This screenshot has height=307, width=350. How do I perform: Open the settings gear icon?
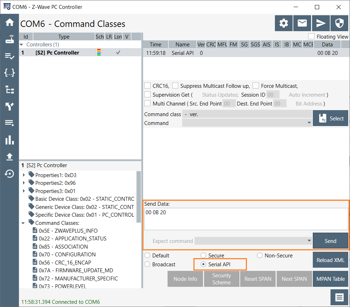pyautogui.click(x=284, y=23)
